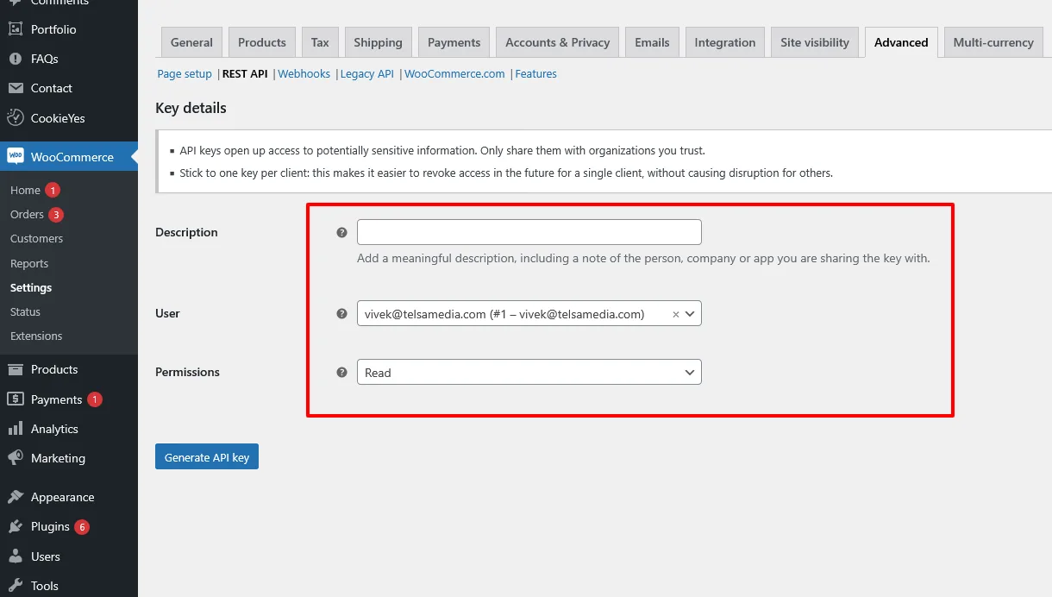The width and height of the screenshot is (1052, 597).
Task: Open the Status submenu item
Action: [x=25, y=311]
